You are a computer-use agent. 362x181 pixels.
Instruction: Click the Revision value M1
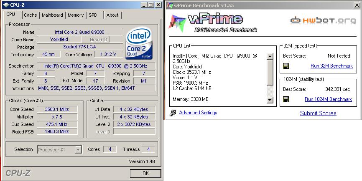pos(144,81)
